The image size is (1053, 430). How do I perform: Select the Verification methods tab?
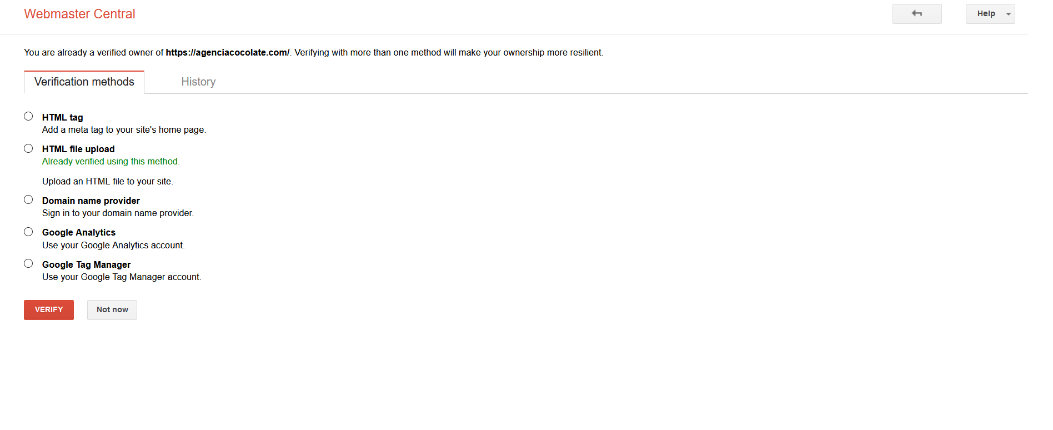click(x=84, y=82)
